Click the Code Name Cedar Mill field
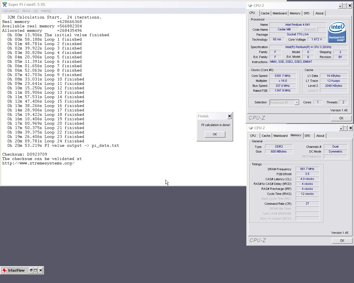The height and width of the screenshot is (283, 354). [284, 29]
